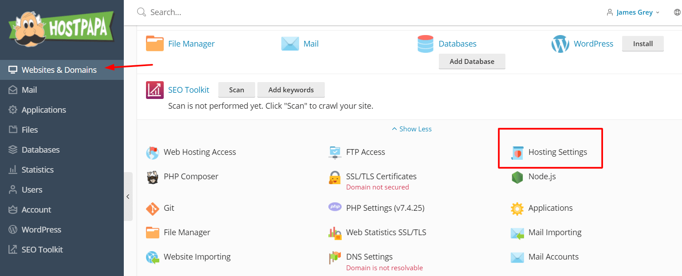This screenshot has width=682, height=276.
Task: Open the Hosting Settings link
Action: [558, 152]
